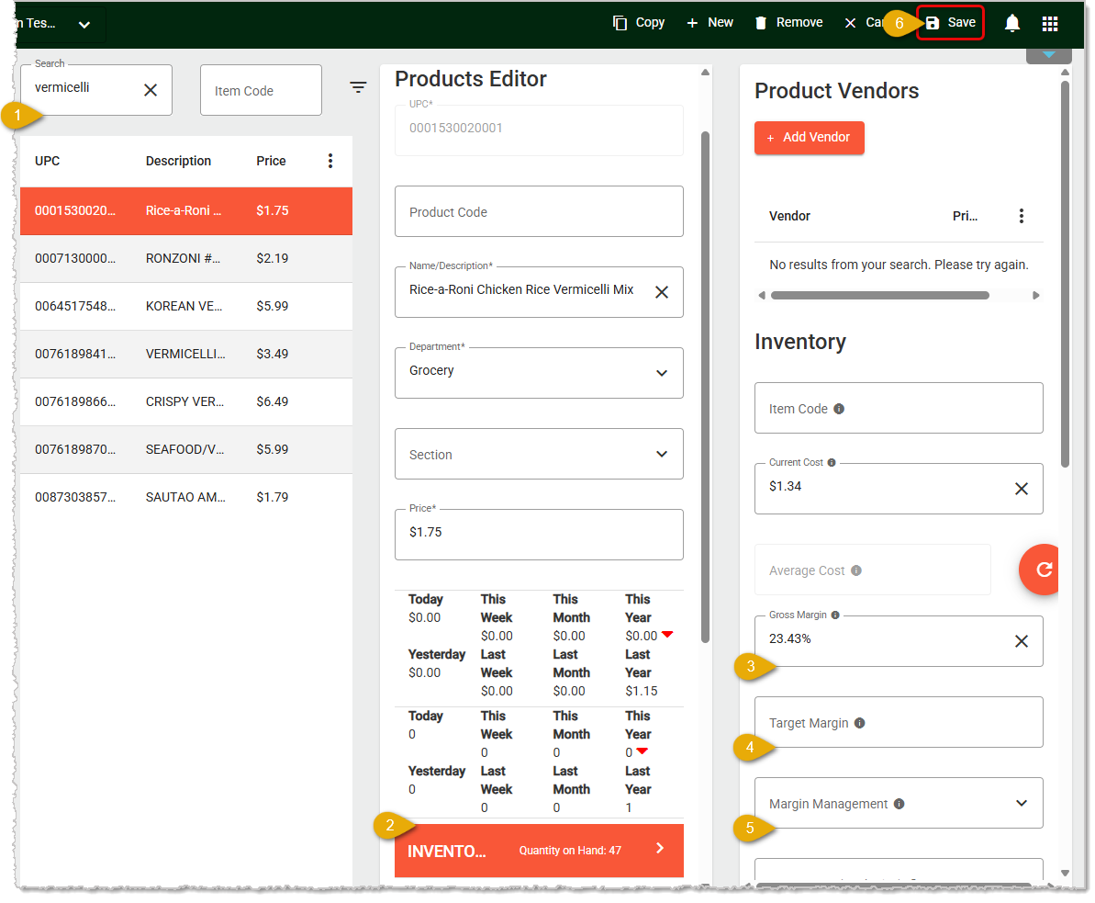Show Gross Margin info icon
The width and height of the screenshot is (1095, 903).
pos(834,615)
